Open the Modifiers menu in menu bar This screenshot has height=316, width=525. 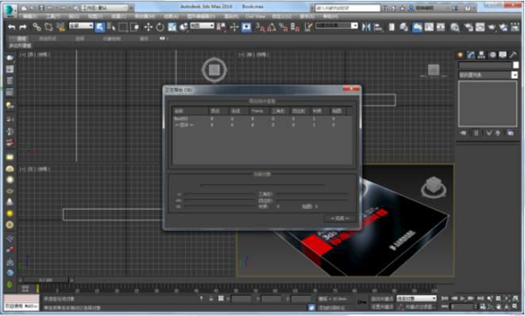pos(145,16)
